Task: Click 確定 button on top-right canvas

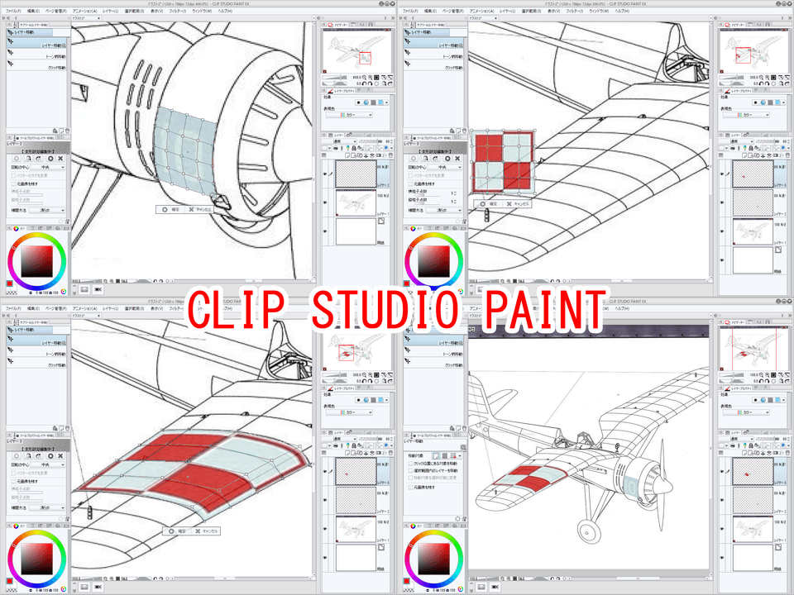Action: point(489,203)
